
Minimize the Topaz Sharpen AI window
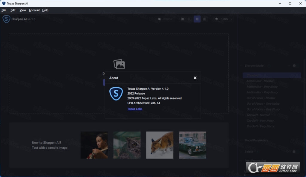coord(280,3)
